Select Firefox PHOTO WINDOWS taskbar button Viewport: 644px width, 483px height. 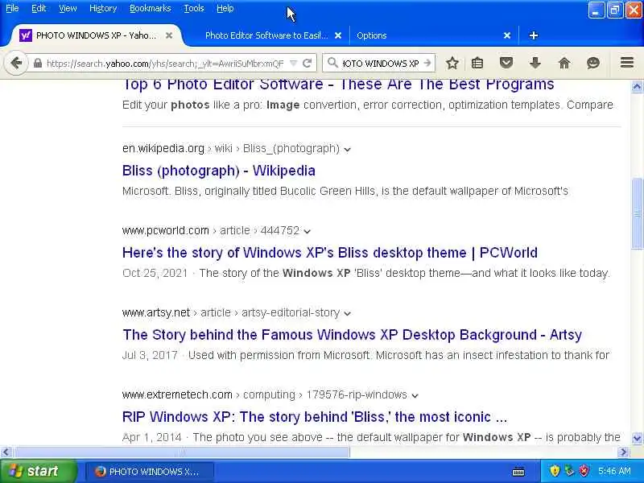pyautogui.click(x=149, y=472)
